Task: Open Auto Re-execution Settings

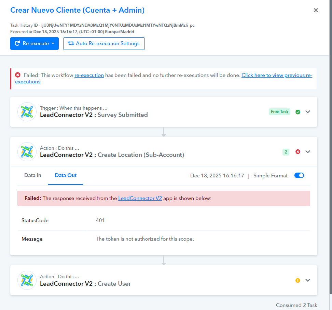Action: [104, 44]
